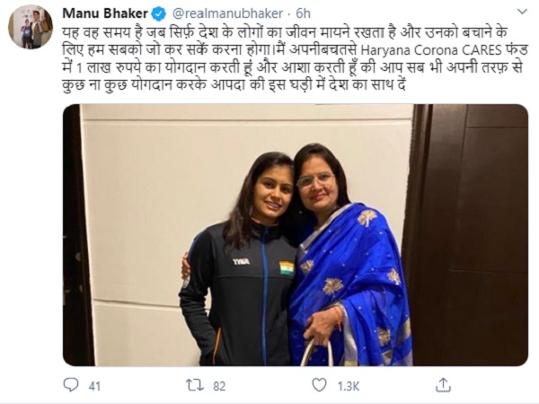The image size is (539, 404).
Task: Visit the @realmanubhaker handle
Action: point(223,13)
